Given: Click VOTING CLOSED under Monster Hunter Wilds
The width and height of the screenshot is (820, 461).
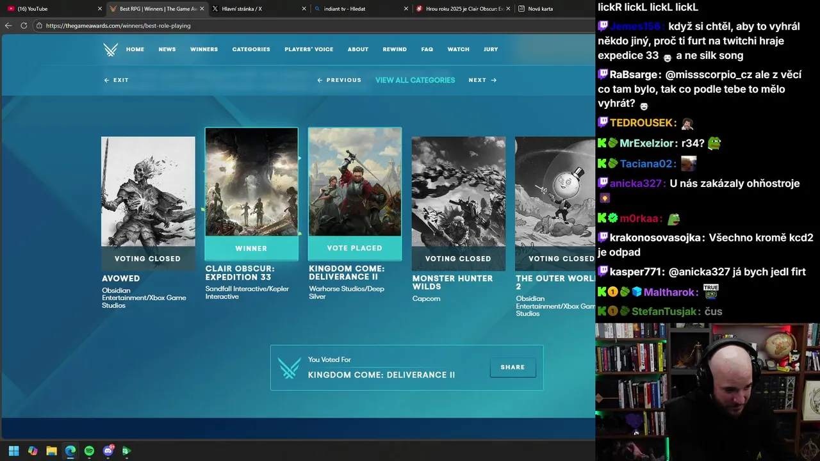Looking at the screenshot, I should point(458,259).
